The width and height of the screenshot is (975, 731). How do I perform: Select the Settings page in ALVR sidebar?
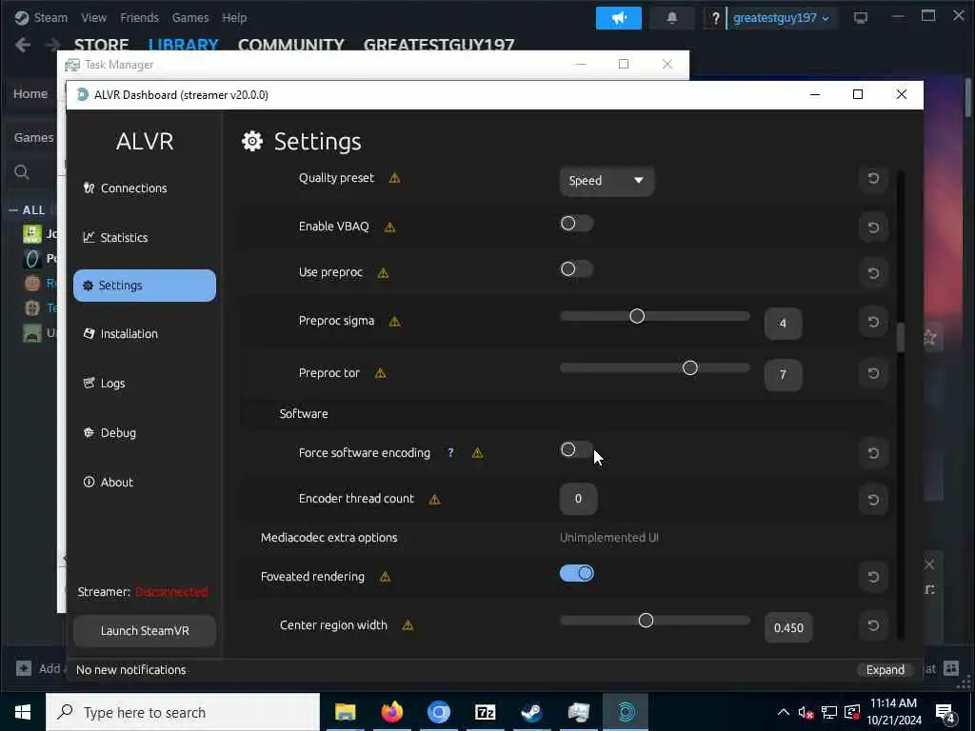tap(145, 286)
